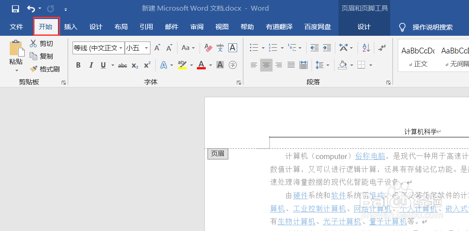
Task: Open the 视图 tab
Action: pos(222,27)
